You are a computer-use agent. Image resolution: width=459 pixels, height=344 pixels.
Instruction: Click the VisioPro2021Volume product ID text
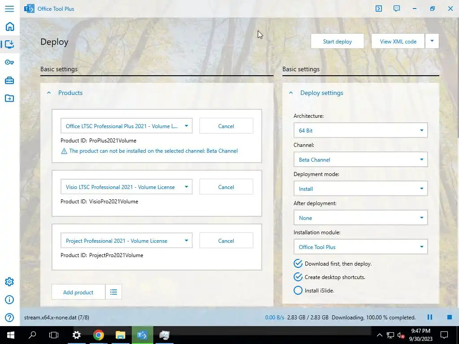[113, 202]
